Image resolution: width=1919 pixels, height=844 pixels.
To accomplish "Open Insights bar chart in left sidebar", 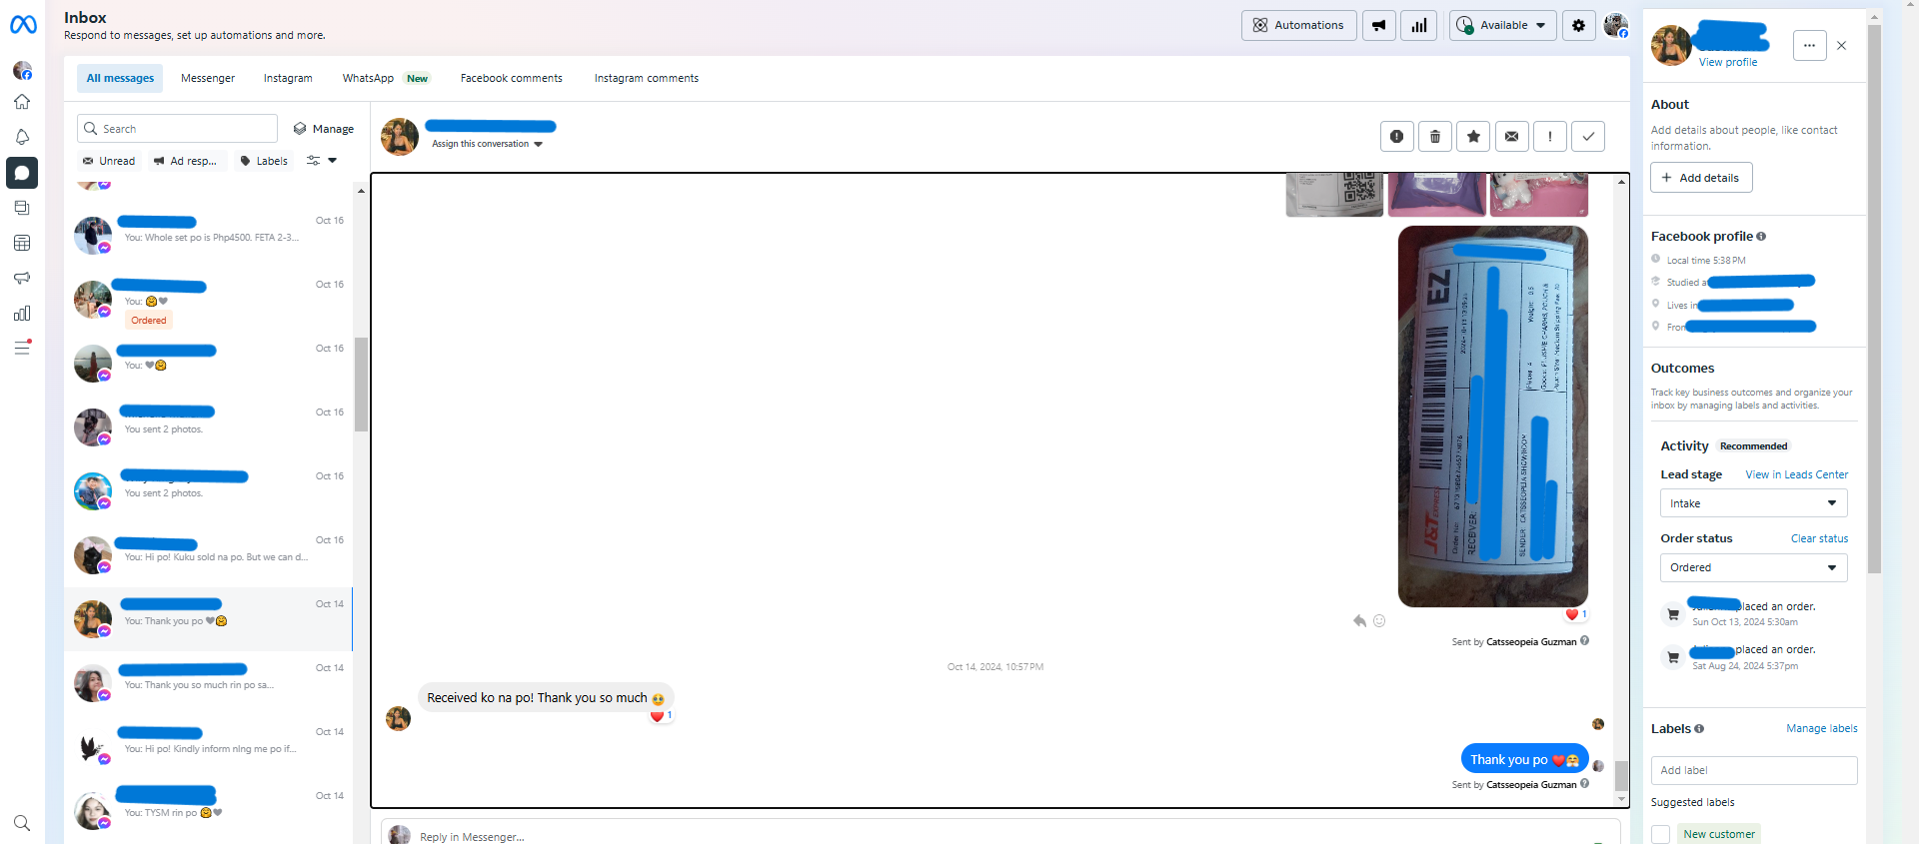I will 22,314.
